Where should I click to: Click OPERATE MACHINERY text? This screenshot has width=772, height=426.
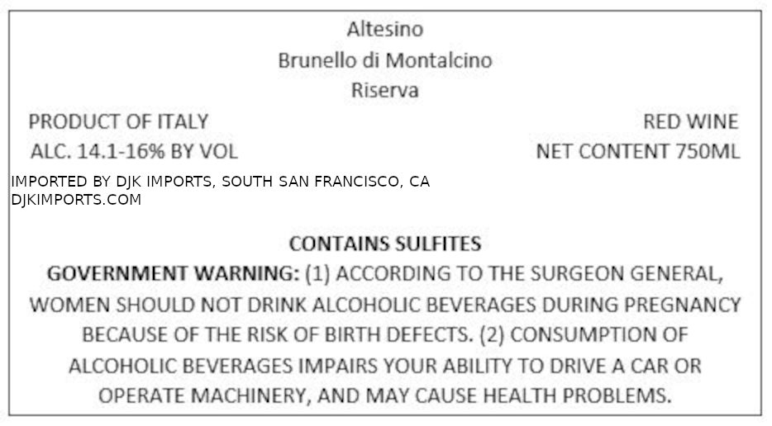tap(204, 395)
